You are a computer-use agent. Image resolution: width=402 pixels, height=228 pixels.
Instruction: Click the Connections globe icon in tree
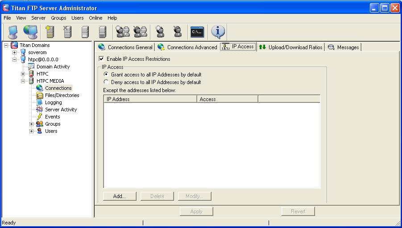coord(39,88)
